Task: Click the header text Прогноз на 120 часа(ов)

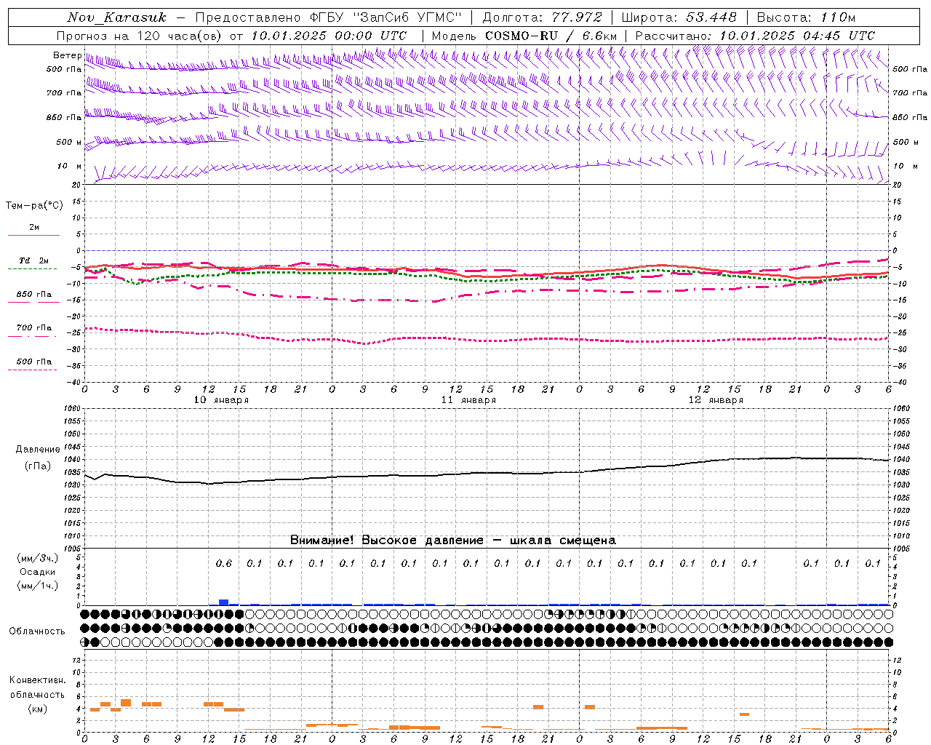Action: coord(140,36)
